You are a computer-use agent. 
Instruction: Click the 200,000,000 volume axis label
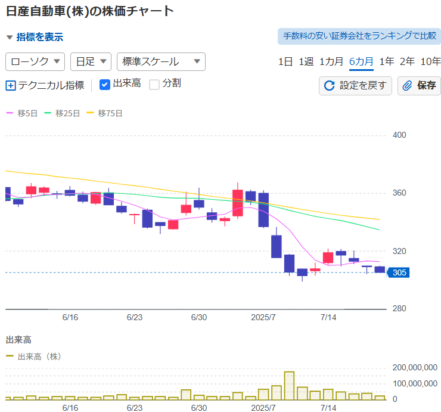pyautogui.click(x=415, y=367)
